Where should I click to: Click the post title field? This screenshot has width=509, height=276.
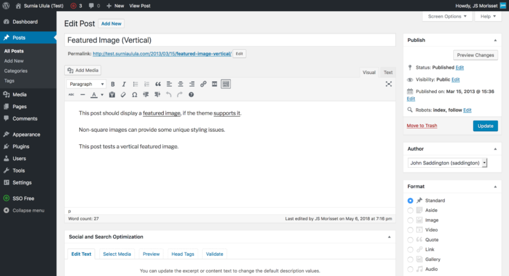230,40
